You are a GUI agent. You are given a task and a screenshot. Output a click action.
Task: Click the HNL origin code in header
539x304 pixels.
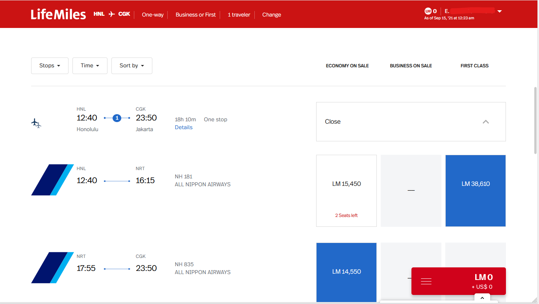[99, 14]
